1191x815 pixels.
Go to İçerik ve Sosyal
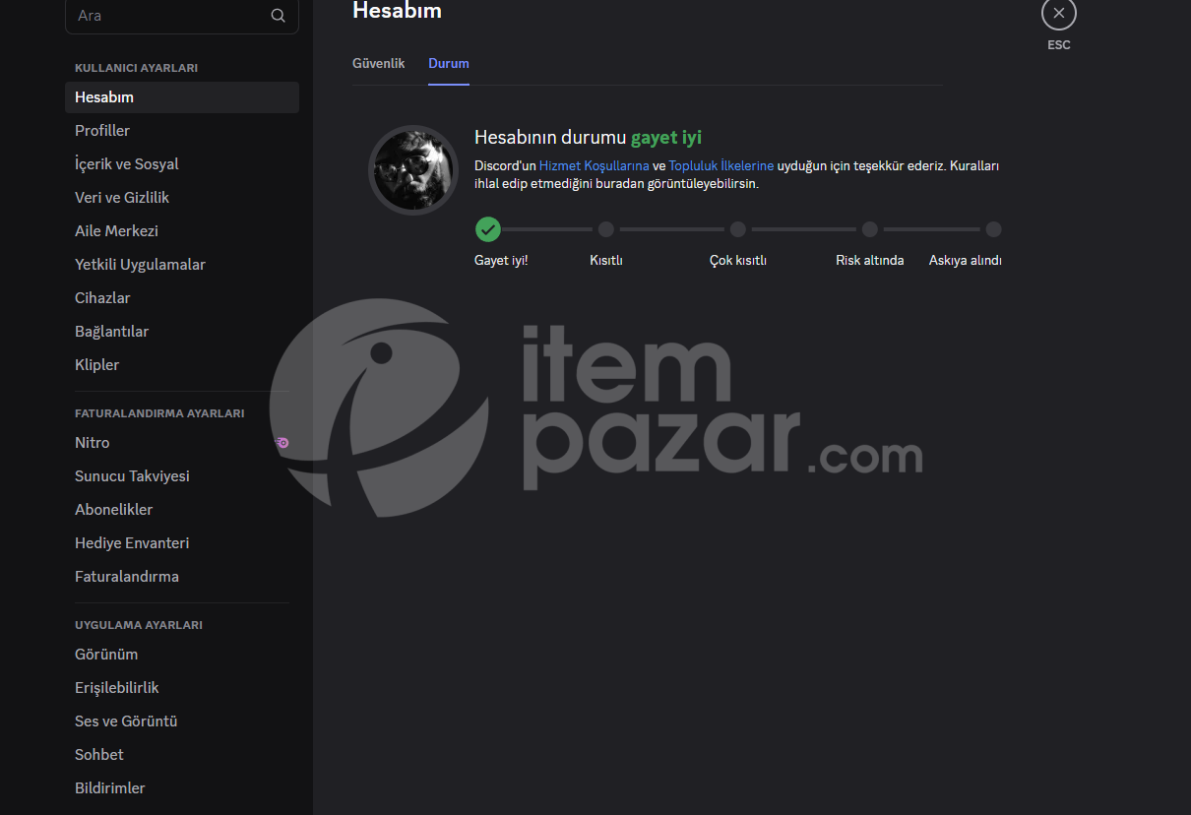pos(182,164)
